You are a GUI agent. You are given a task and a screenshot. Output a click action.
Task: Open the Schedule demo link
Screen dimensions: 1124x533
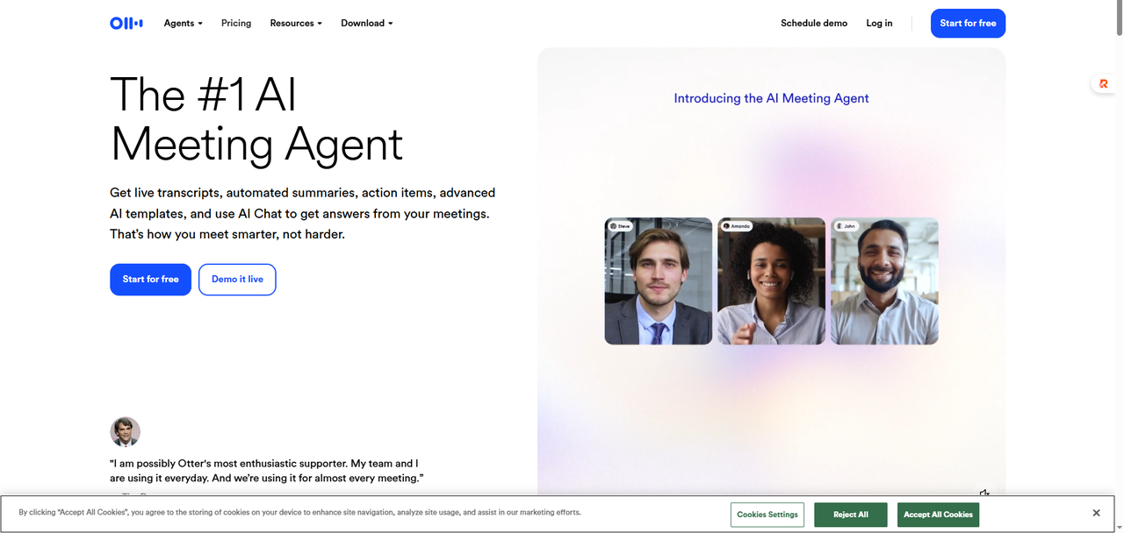click(x=813, y=23)
